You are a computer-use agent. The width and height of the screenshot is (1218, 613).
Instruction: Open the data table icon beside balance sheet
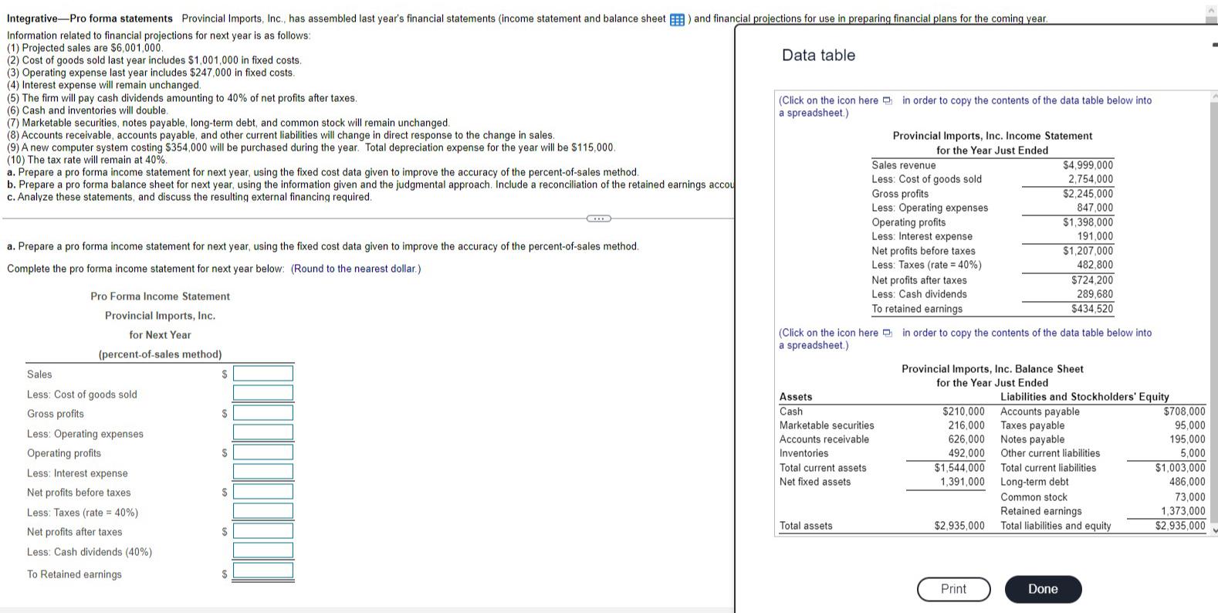pyautogui.click(x=677, y=19)
